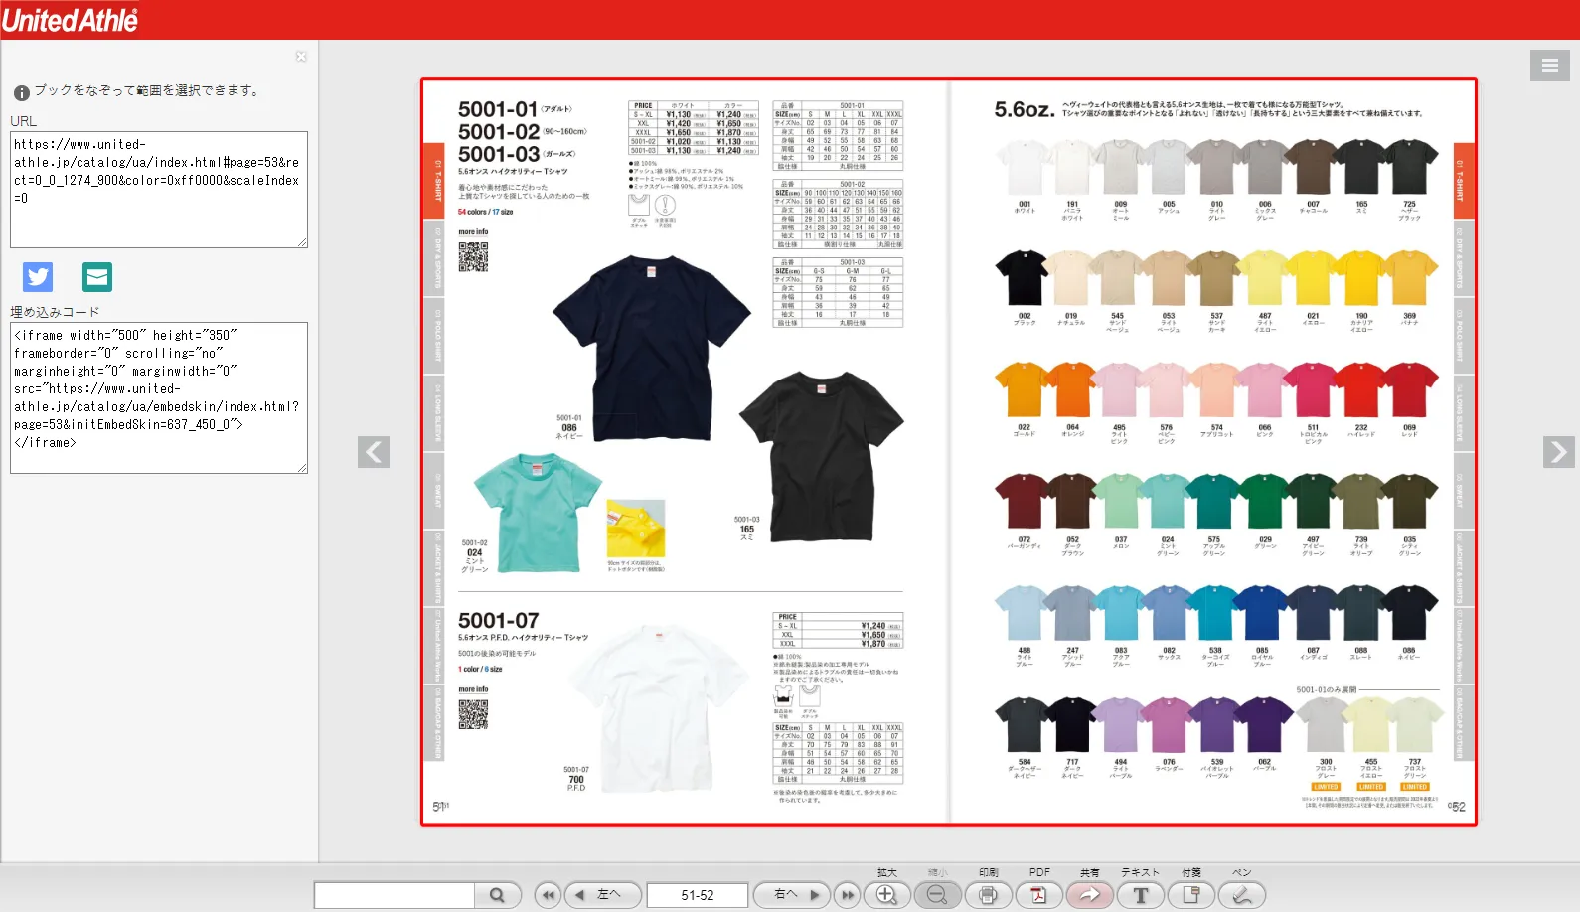This screenshot has width=1580, height=912.
Task: Jump to the first page with the double-left arrow
Action: pos(548,895)
